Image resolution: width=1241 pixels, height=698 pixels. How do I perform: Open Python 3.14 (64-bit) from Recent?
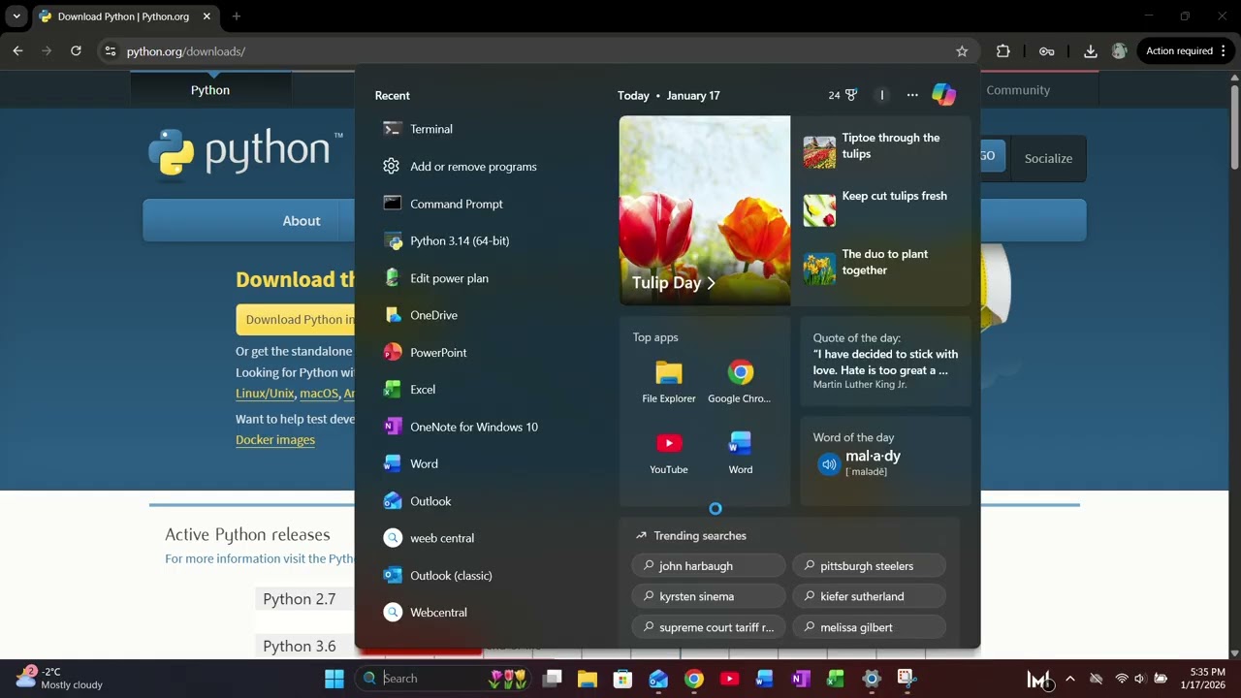click(459, 240)
